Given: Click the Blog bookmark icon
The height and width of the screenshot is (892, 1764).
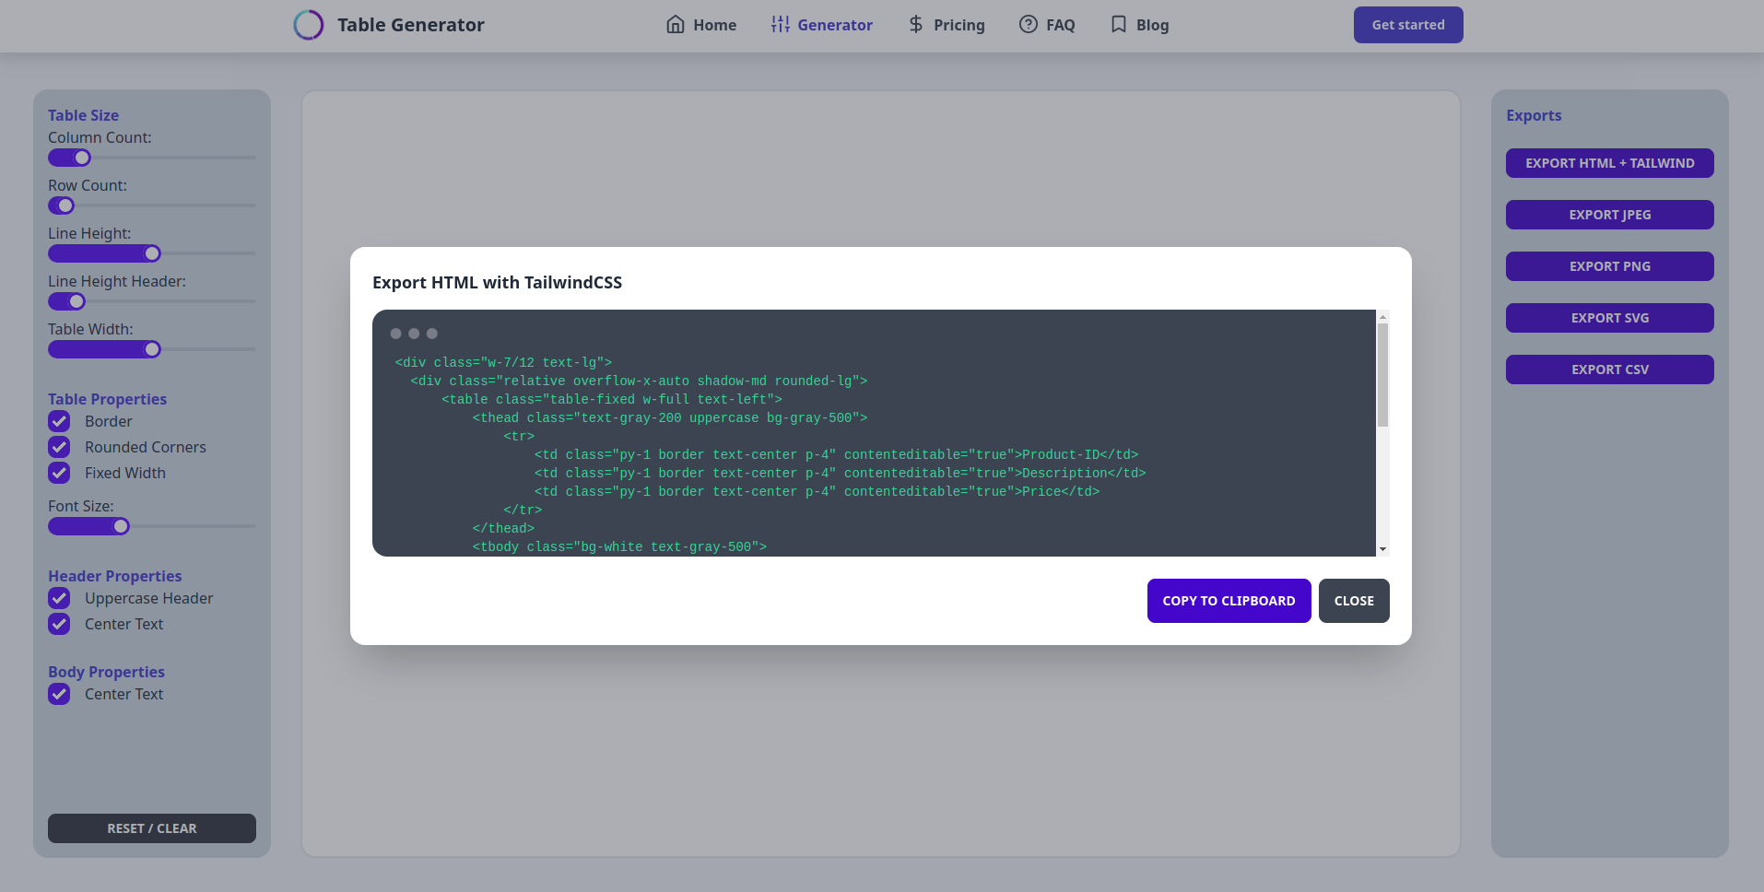Looking at the screenshot, I should tap(1118, 25).
